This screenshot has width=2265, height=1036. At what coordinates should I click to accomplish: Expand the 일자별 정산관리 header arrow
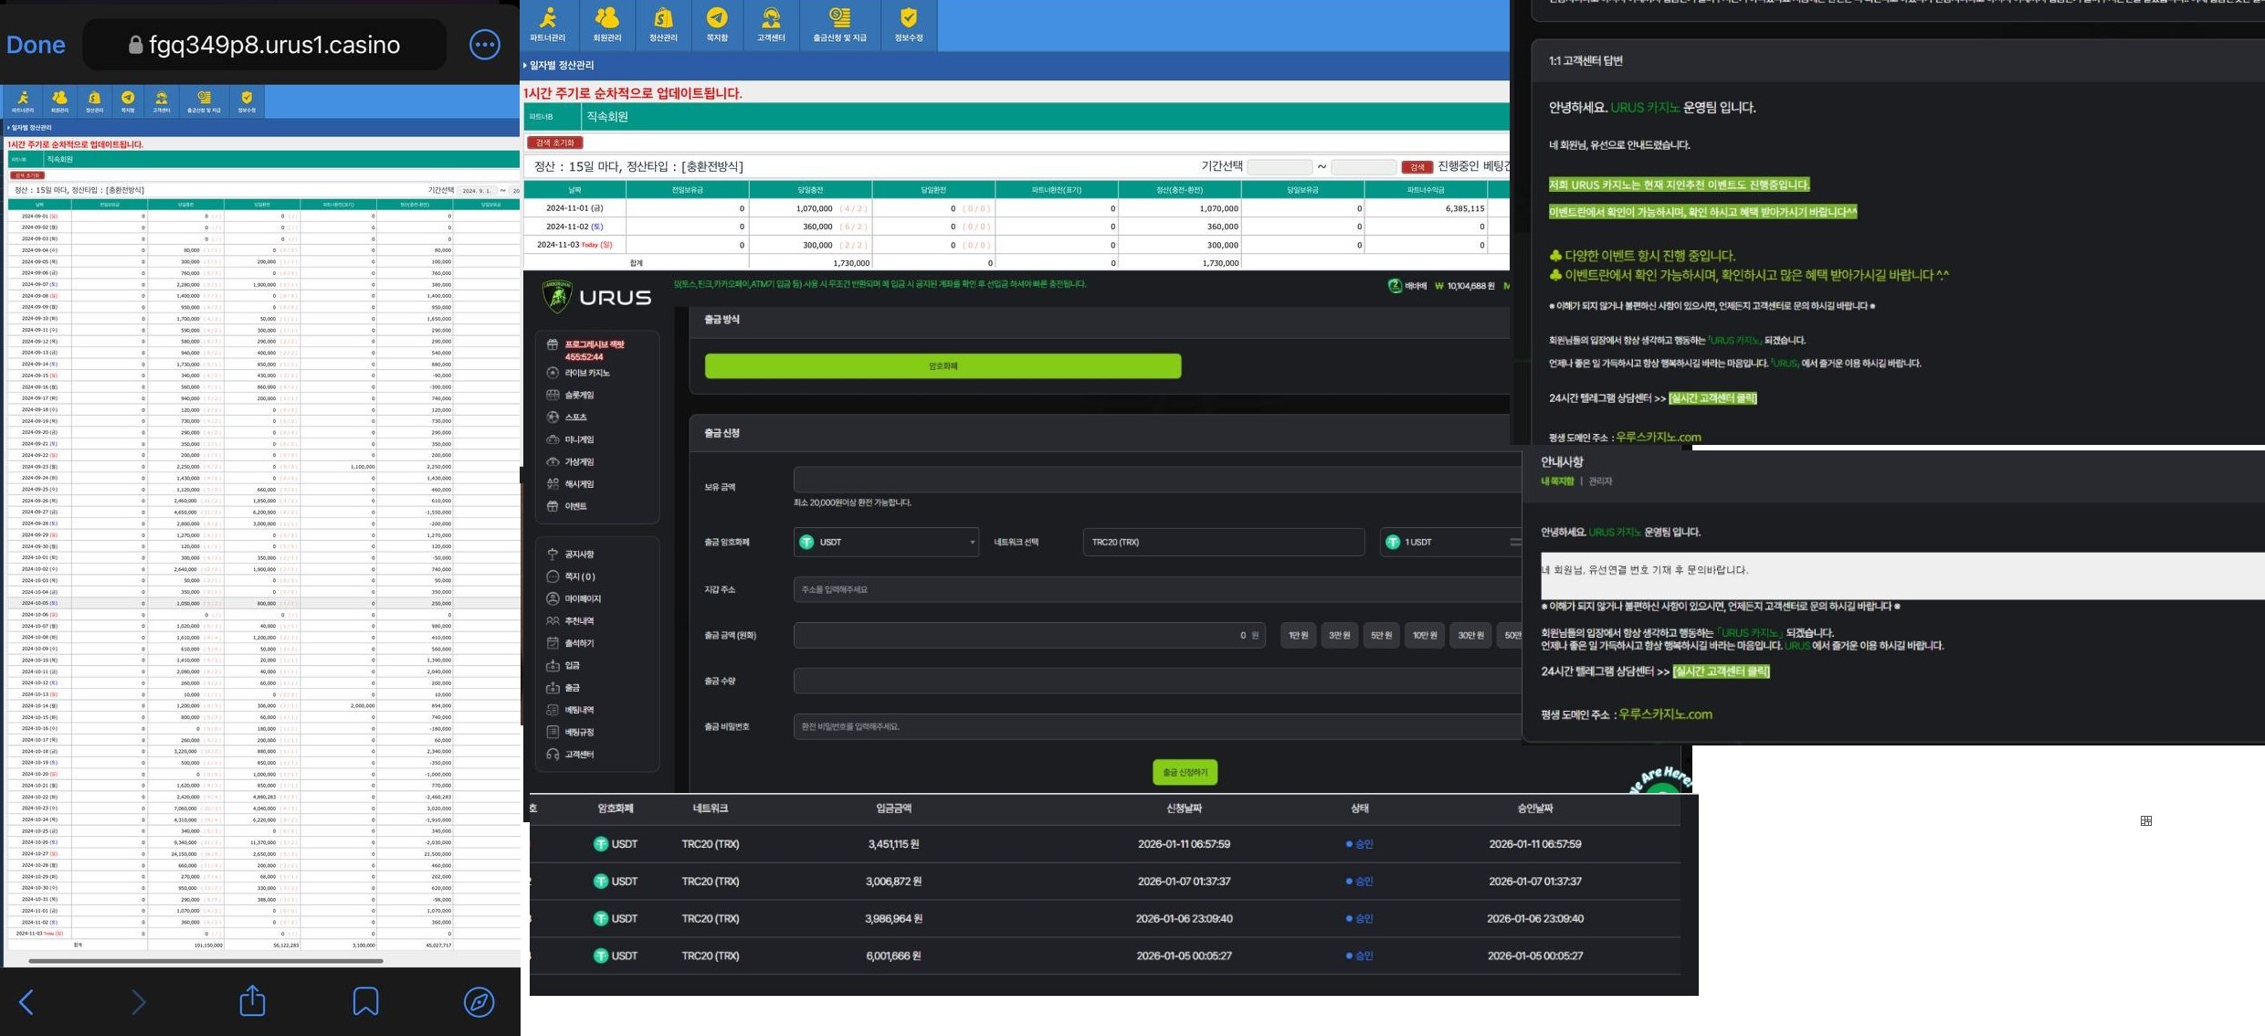(525, 65)
